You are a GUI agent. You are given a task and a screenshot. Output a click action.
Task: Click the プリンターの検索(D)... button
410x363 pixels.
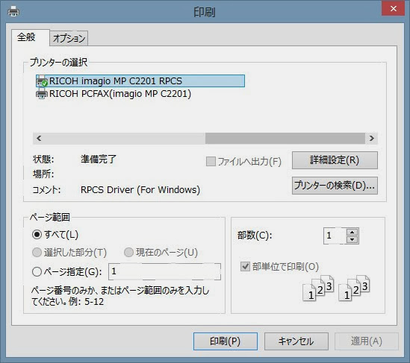[x=335, y=186]
